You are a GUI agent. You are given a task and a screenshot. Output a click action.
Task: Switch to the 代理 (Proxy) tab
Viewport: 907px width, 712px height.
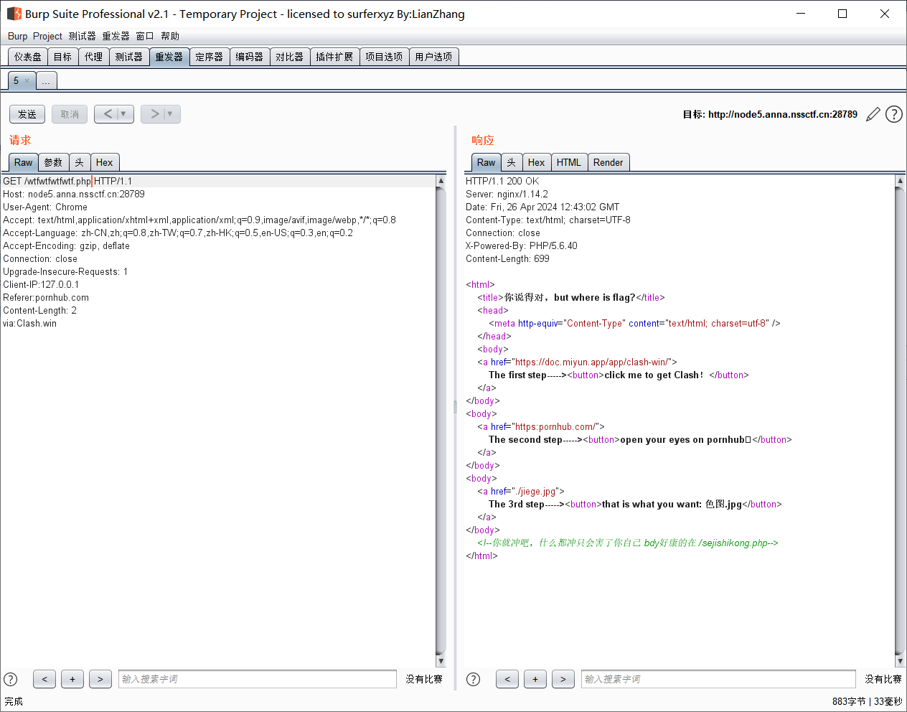pyautogui.click(x=93, y=57)
